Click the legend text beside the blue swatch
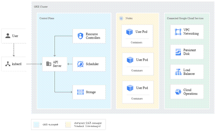 pos(50,125)
